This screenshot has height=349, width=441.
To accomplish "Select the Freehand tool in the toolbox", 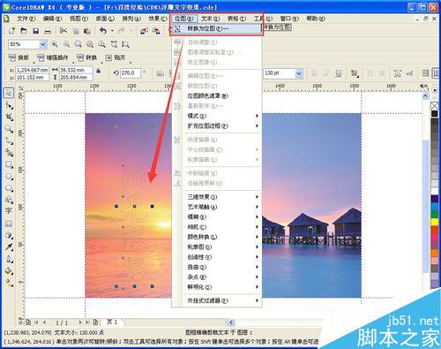I will 9,140.
